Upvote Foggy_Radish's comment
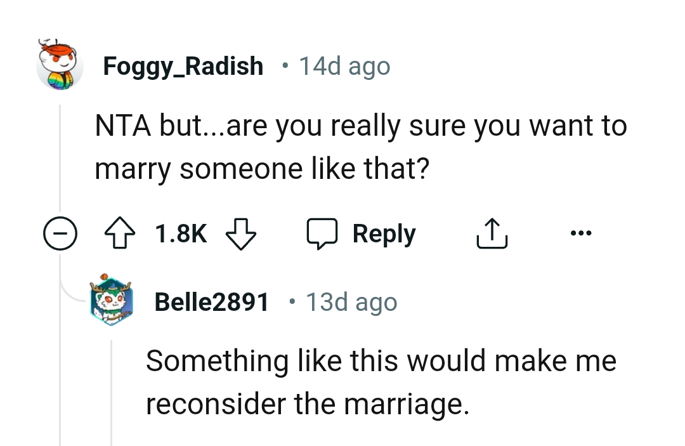685x446 pixels. tap(119, 233)
